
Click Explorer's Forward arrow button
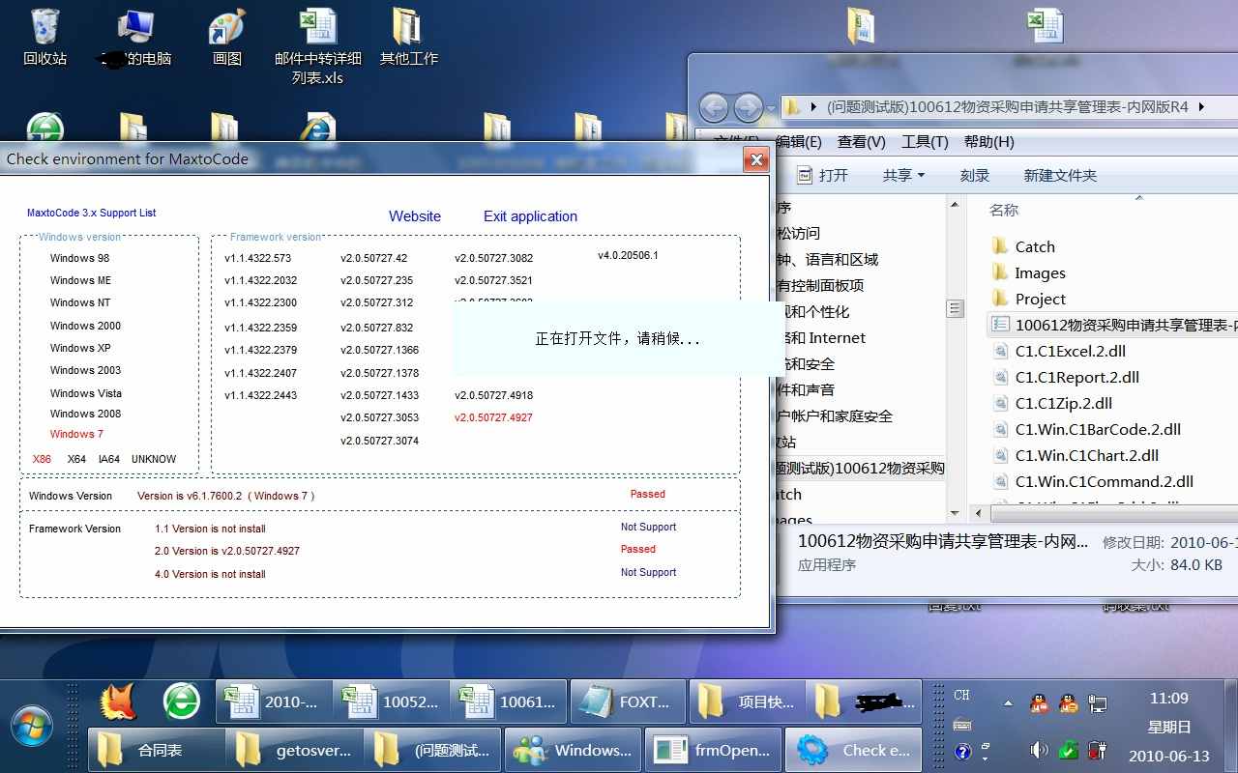coord(748,106)
